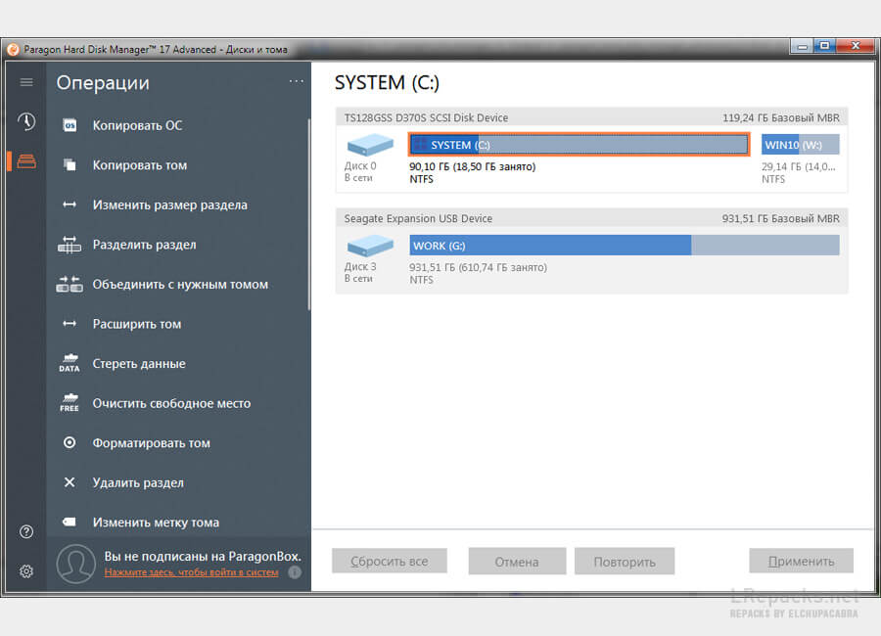The image size is (881, 636).
Task: Click the Применить button
Action: pyautogui.click(x=801, y=561)
